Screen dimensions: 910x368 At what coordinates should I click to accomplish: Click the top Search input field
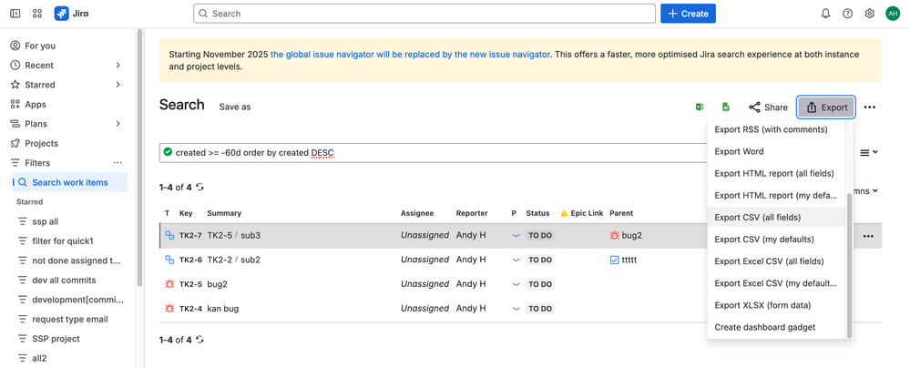[424, 14]
